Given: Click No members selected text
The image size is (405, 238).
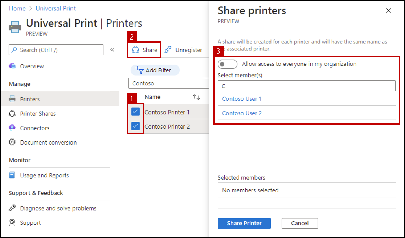Looking at the screenshot, I should (250, 190).
